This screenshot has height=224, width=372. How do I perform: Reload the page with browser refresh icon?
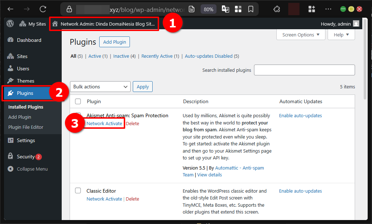click(x=43, y=9)
